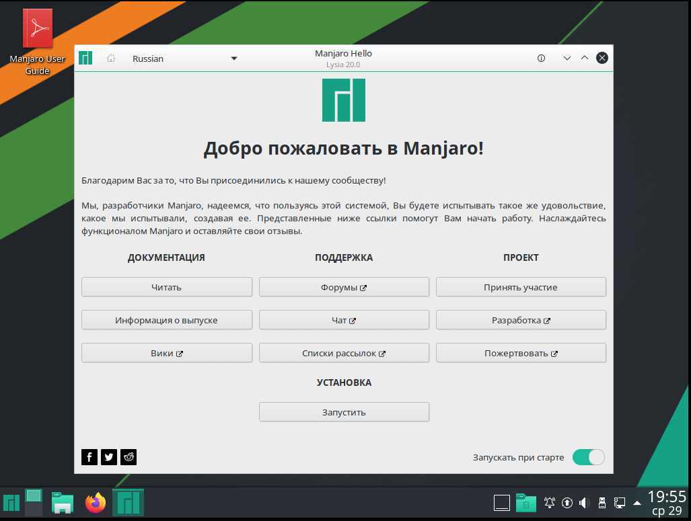Screen dimensions: 691x521
Task: Open the Manjaro User Guide desktop icon
Action: click(38, 42)
